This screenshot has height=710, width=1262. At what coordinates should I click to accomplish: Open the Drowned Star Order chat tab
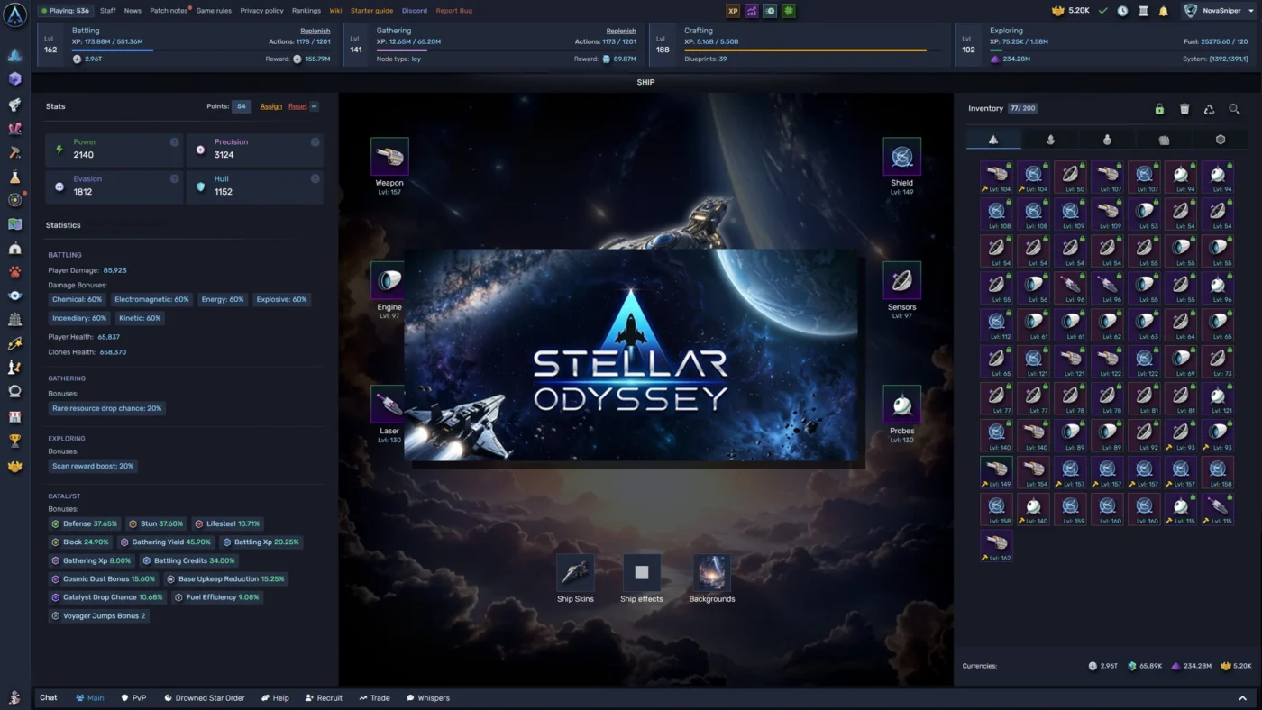click(204, 698)
